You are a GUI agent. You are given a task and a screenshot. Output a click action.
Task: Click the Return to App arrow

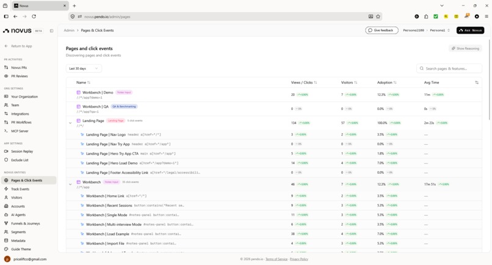(6, 46)
